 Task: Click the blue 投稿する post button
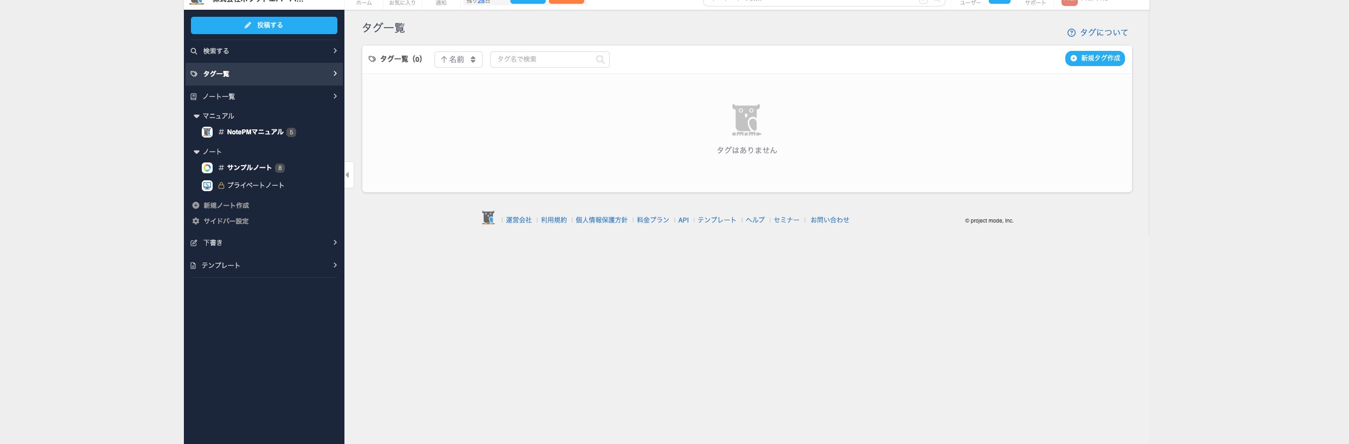(264, 25)
